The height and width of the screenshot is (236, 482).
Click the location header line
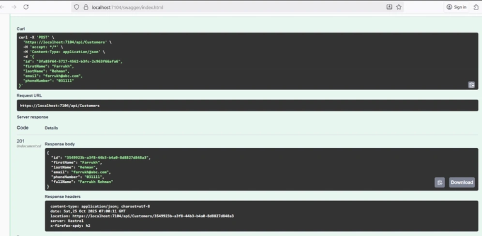coord(142,216)
